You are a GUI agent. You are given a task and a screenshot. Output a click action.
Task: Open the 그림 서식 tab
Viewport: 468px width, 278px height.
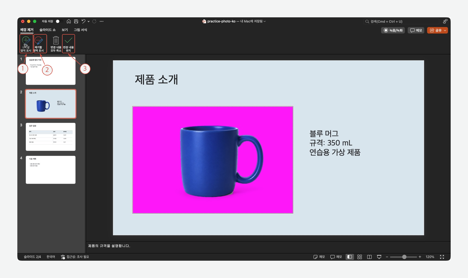pyautogui.click(x=80, y=30)
